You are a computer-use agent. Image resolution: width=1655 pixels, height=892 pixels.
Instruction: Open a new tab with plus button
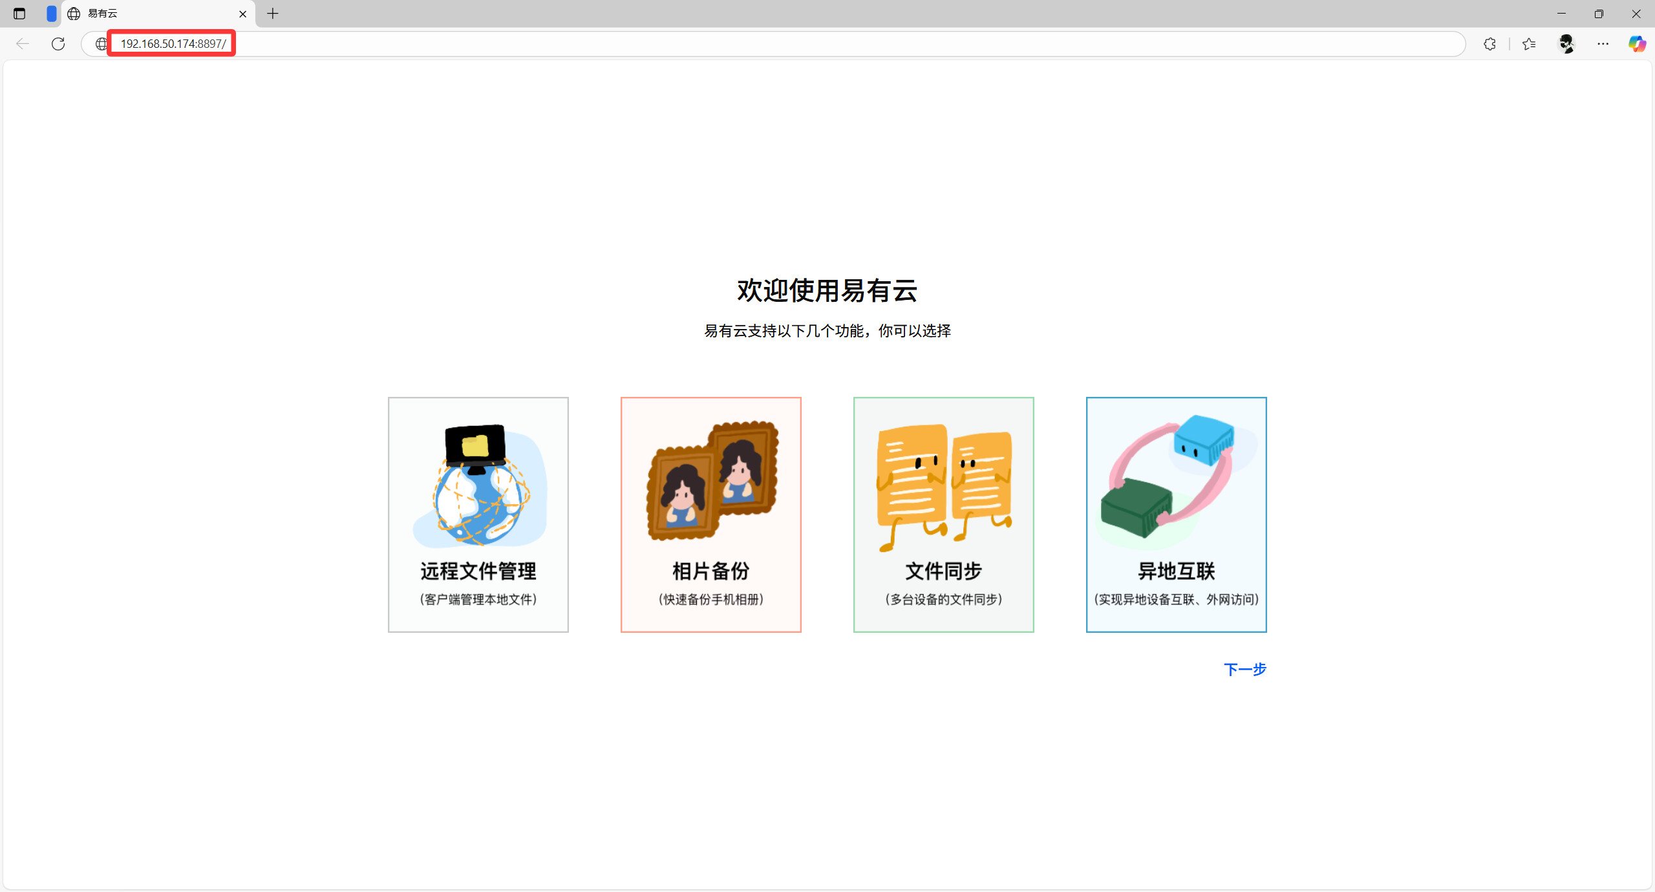click(x=273, y=14)
